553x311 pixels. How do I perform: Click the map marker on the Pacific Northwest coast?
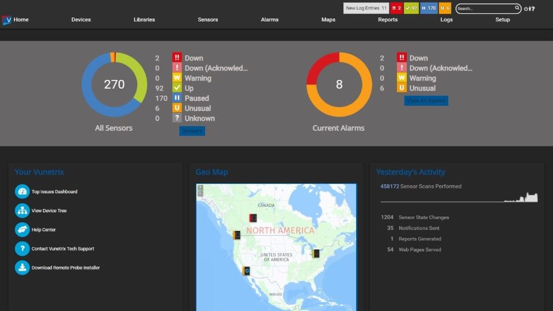click(x=237, y=234)
